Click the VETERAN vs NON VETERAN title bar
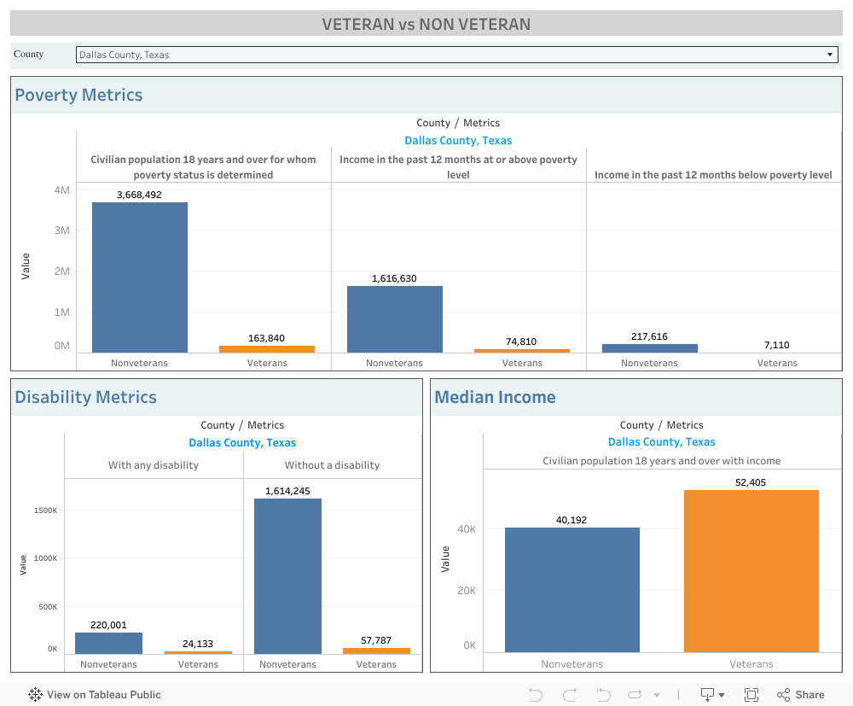The height and width of the screenshot is (706, 853). tap(426, 23)
